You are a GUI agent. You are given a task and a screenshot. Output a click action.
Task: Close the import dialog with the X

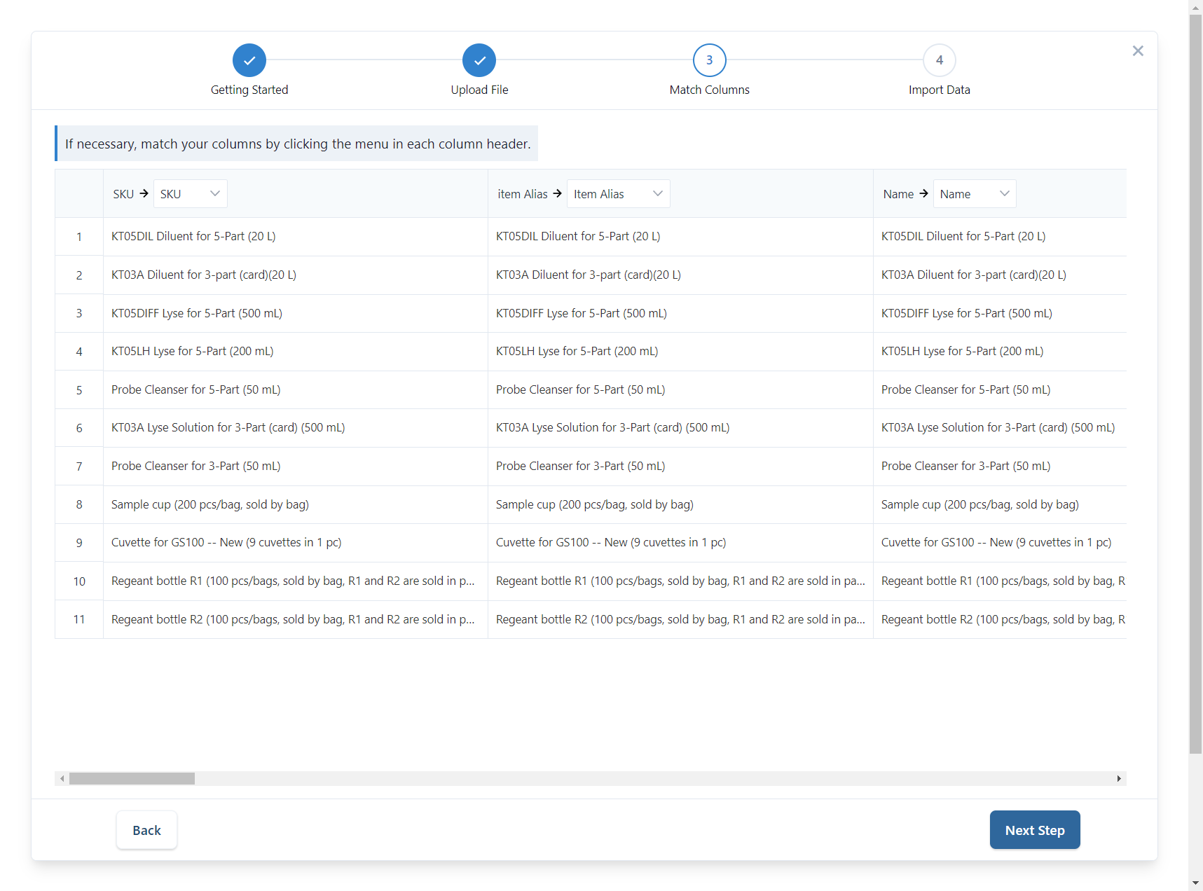(x=1138, y=50)
